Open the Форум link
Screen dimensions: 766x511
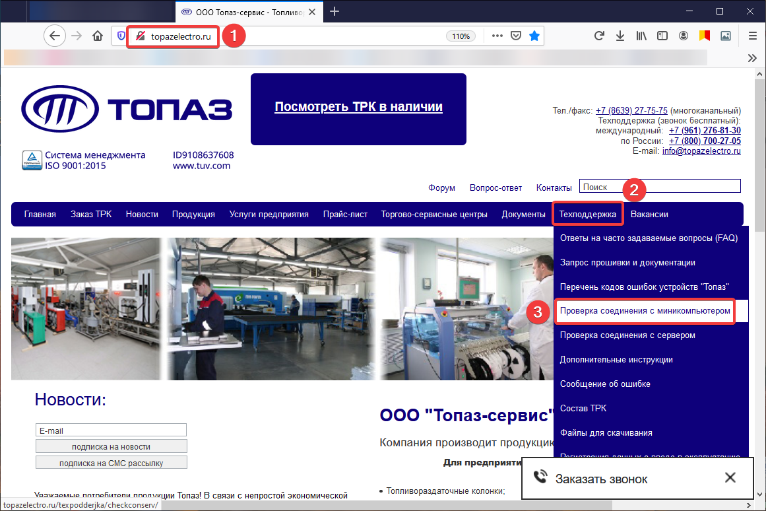[x=441, y=187]
